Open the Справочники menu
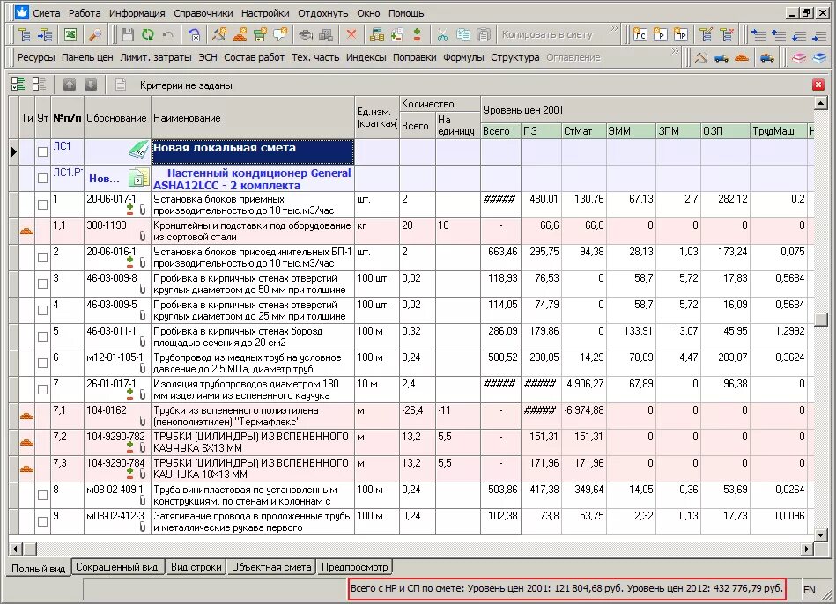 [203, 13]
